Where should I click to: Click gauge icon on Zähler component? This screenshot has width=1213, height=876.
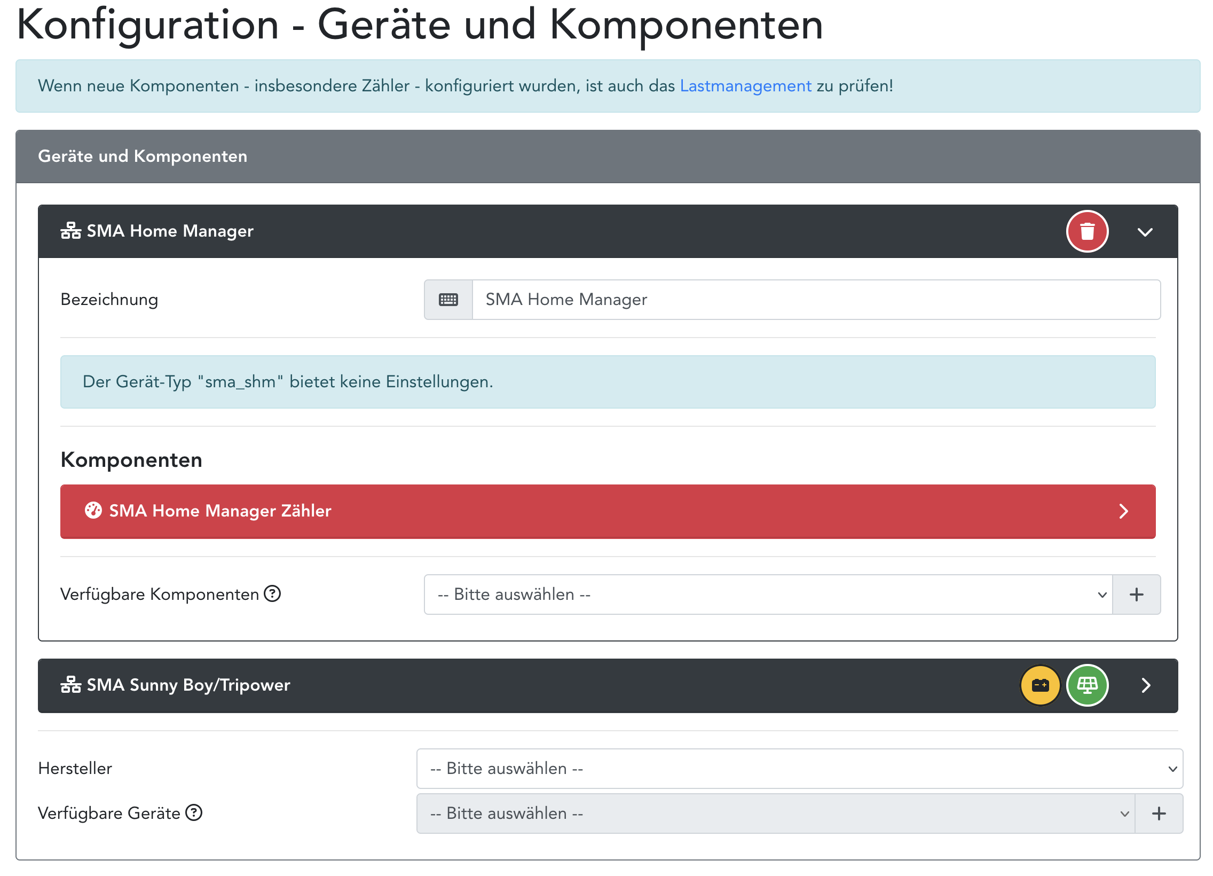click(93, 510)
